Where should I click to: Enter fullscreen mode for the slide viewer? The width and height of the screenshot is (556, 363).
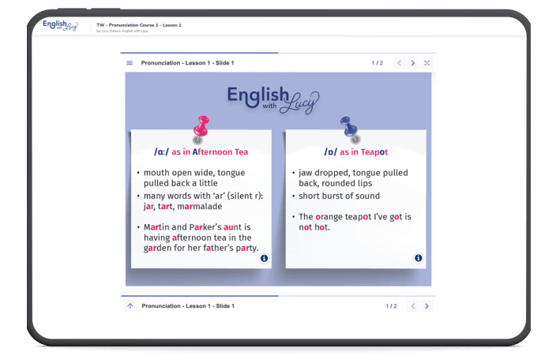(x=427, y=63)
